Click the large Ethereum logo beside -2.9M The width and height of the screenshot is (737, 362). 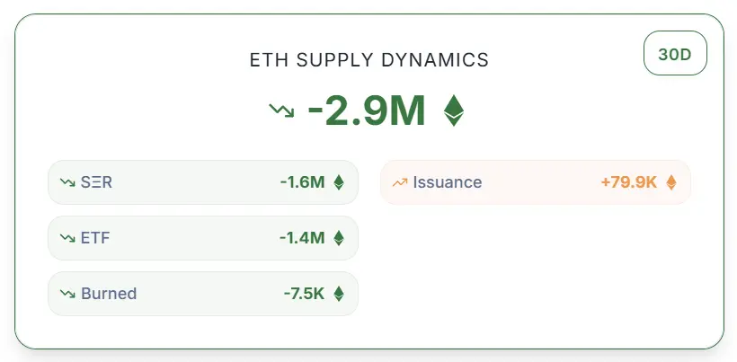(x=454, y=110)
